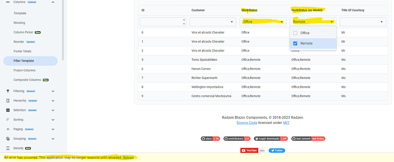Select Column Picker in sidebar
Viewport: 394px width, 162px height.
pos(24,32)
